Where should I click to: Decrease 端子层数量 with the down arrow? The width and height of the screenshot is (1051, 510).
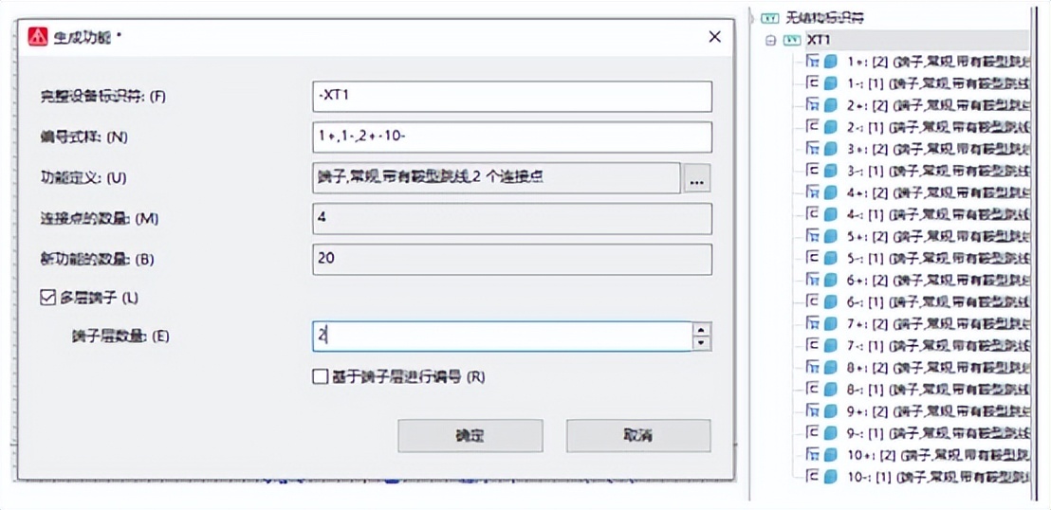coord(701,343)
